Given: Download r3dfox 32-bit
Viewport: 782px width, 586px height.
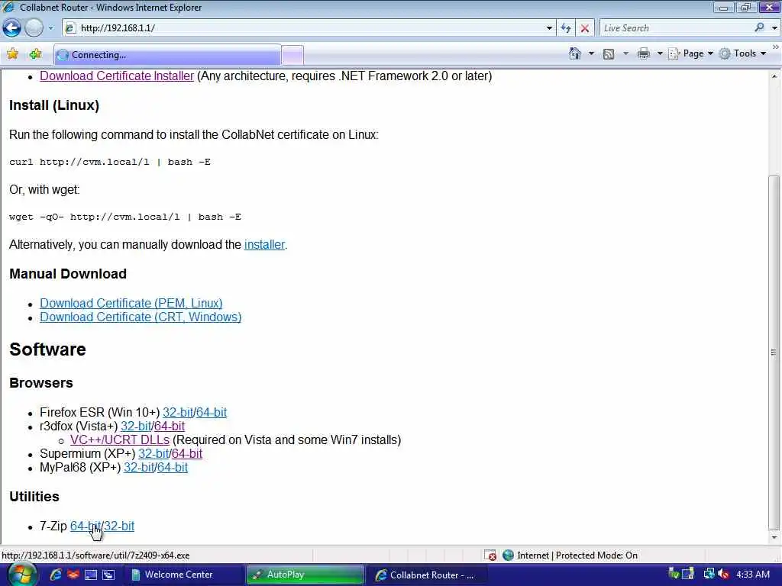Looking at the screenshot, I should [136, 426].
